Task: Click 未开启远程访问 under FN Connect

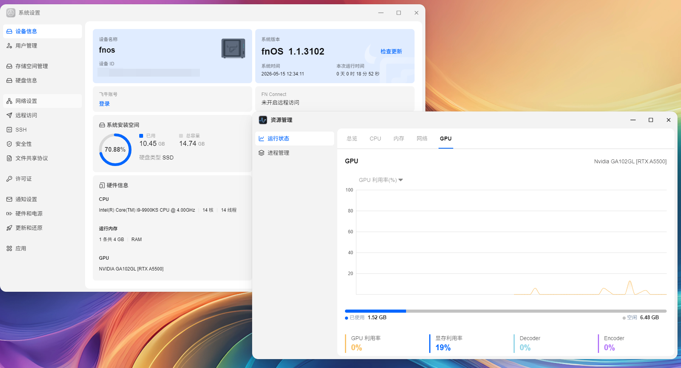Action: click(x=280, y=103)
